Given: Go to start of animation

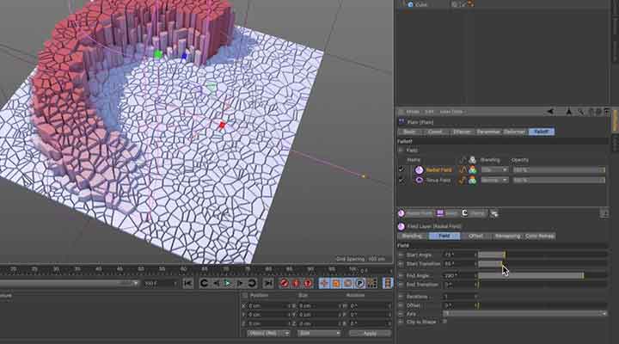Looking at the screenshot, I should 188,283.
